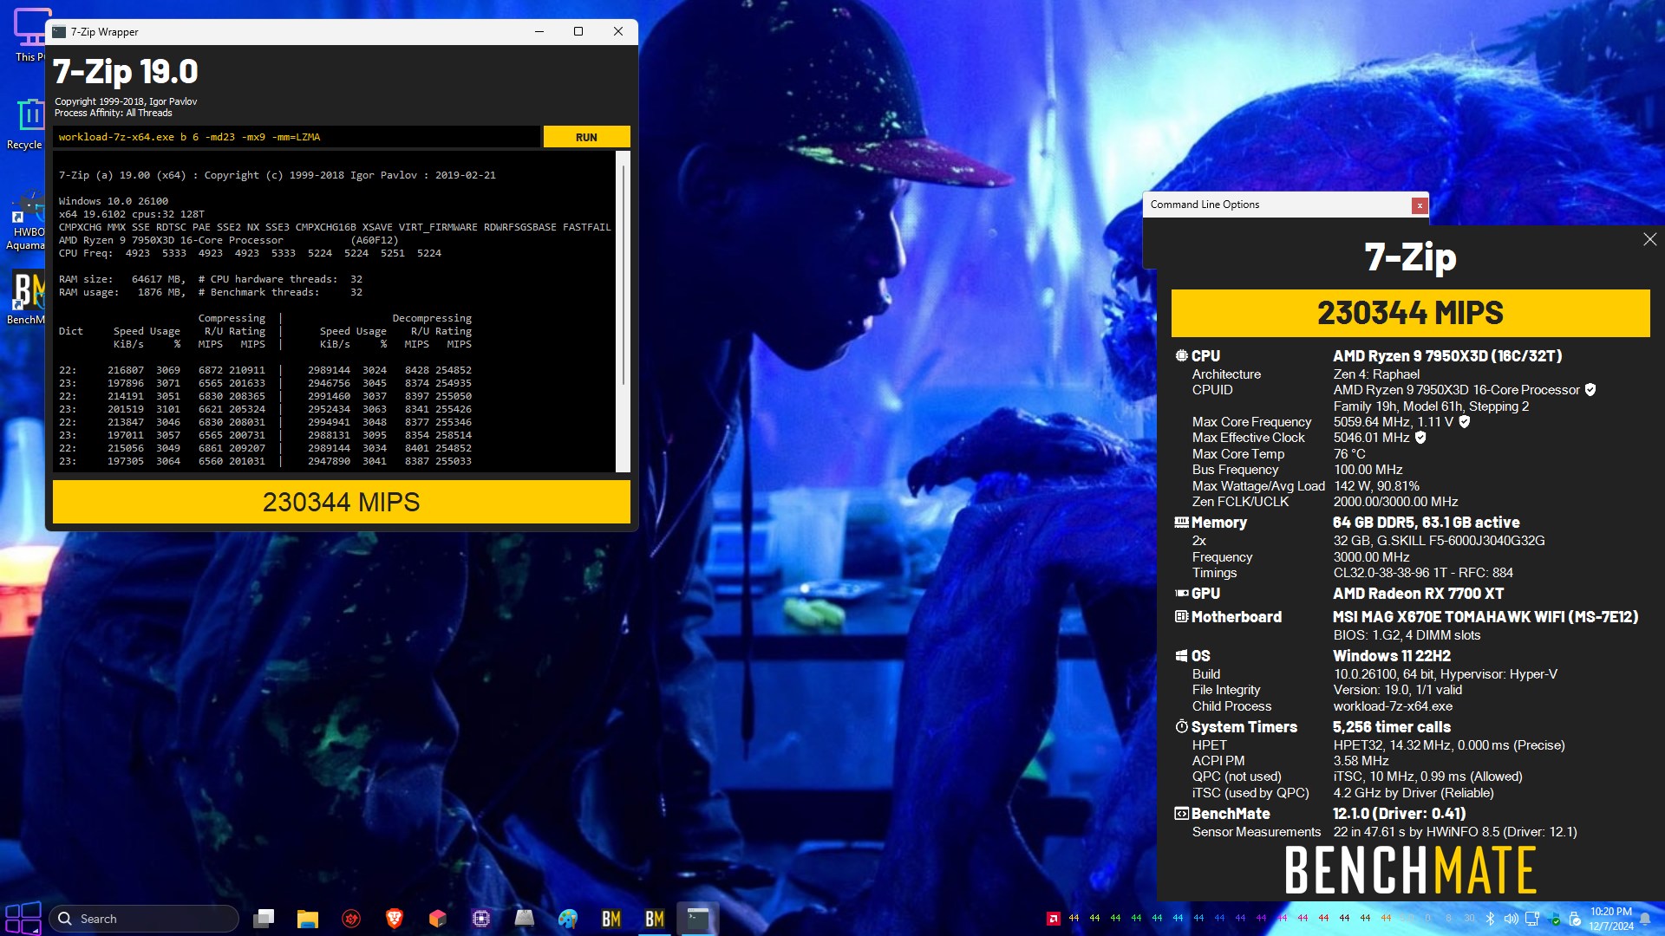This screenshot has width=1665, height=936.
Task: Click the System Timers clock icon
Action: 1181,727
